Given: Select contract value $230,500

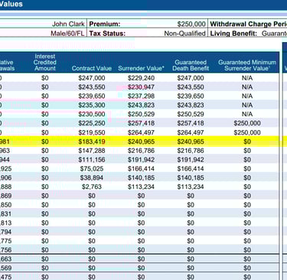Looking at the screenshot, I should pos(92,114).
